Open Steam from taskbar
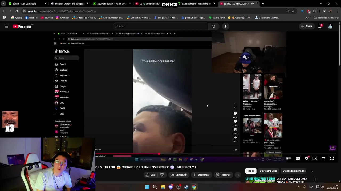This screenshot has height=191, width=341. point(186,187)
